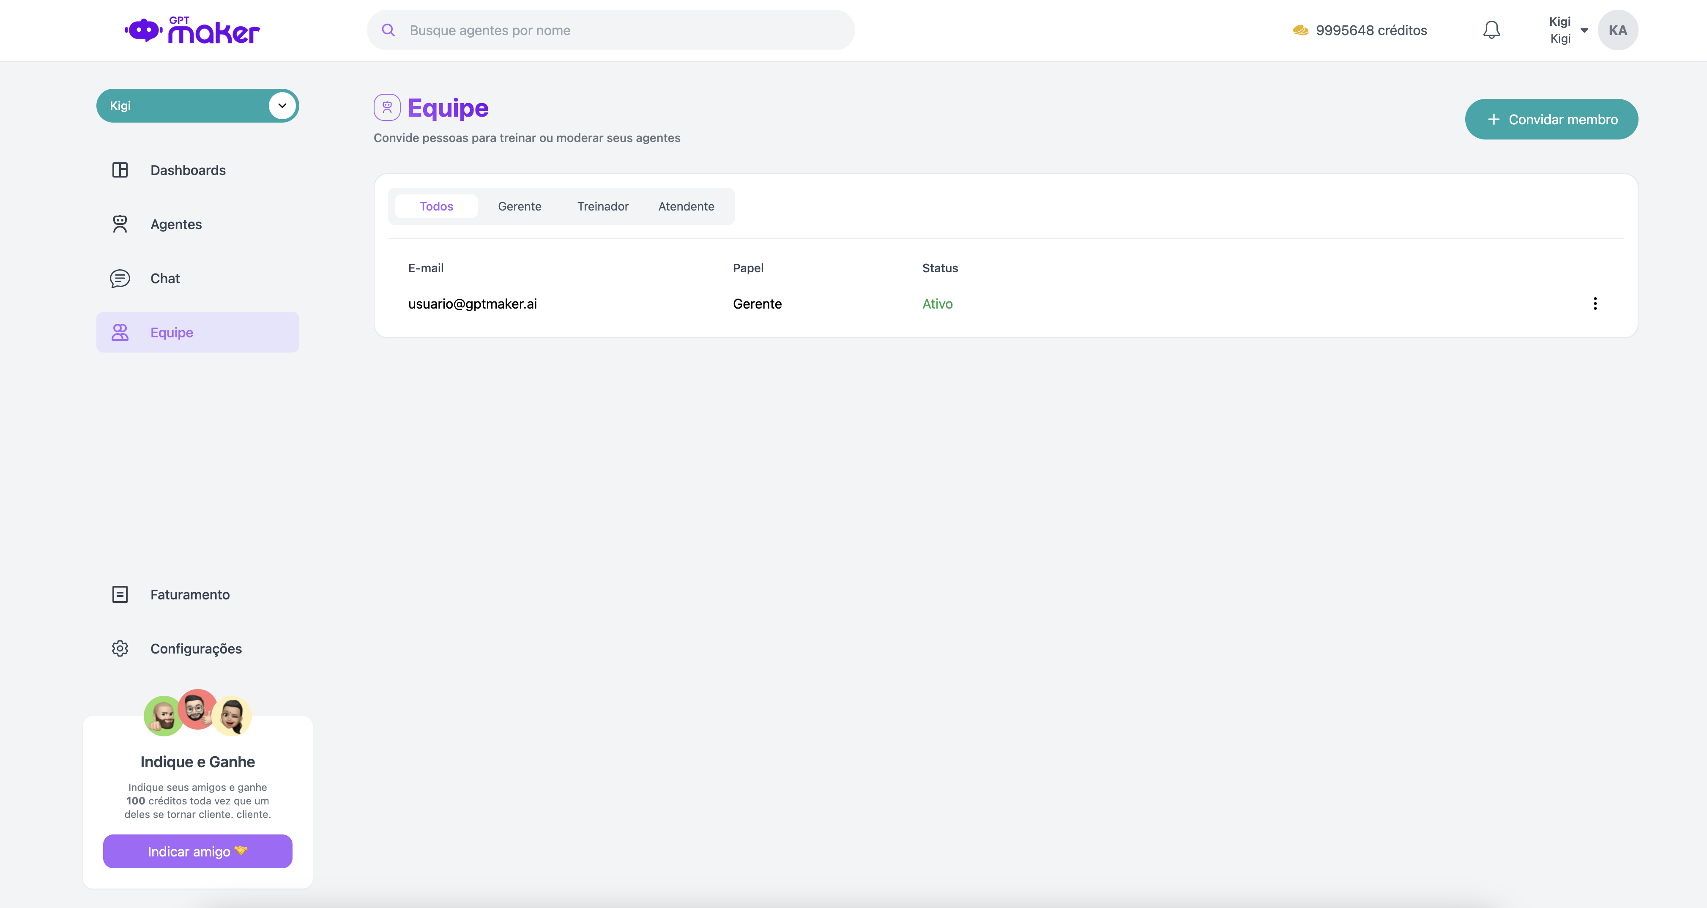Click the Indicar amigo button
1707x908 pixels.
point(197,851)
